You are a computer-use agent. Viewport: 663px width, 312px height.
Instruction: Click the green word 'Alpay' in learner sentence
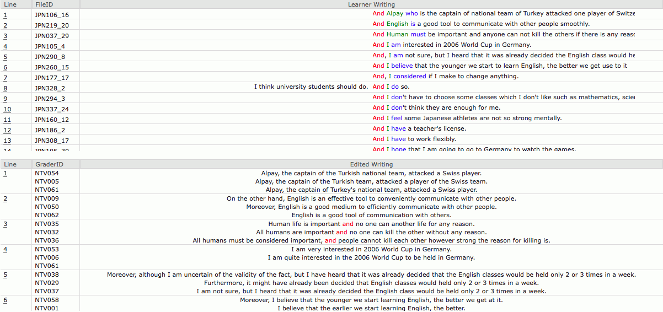pyautogui.click(x=395, y=14)
